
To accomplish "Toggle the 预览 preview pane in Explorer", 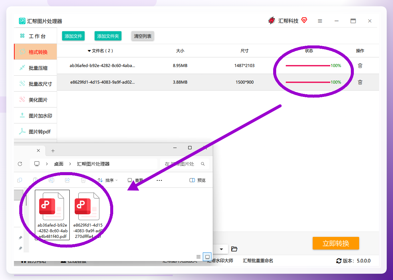I will [197, 180].
